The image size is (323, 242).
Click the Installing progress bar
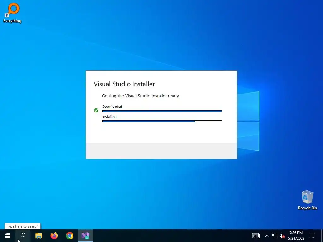162,121
